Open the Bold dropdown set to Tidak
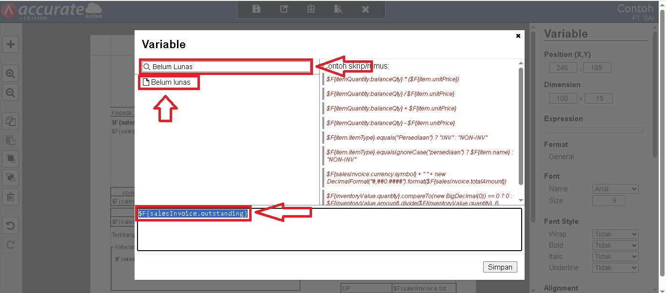This screenshot has height=293, width=666. [615, 245]
